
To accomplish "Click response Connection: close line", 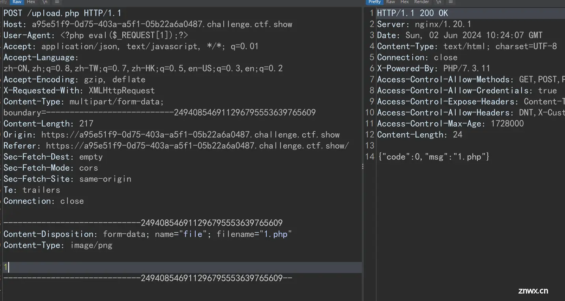I will tap(417, 57).
